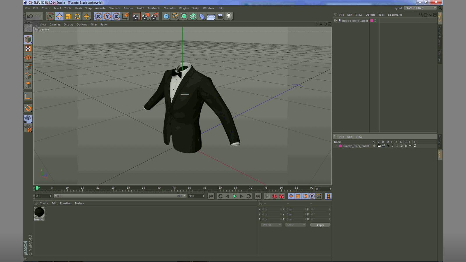Open material manager Function menu
Screen dimensions: 466x262
(x=66, y=203)
